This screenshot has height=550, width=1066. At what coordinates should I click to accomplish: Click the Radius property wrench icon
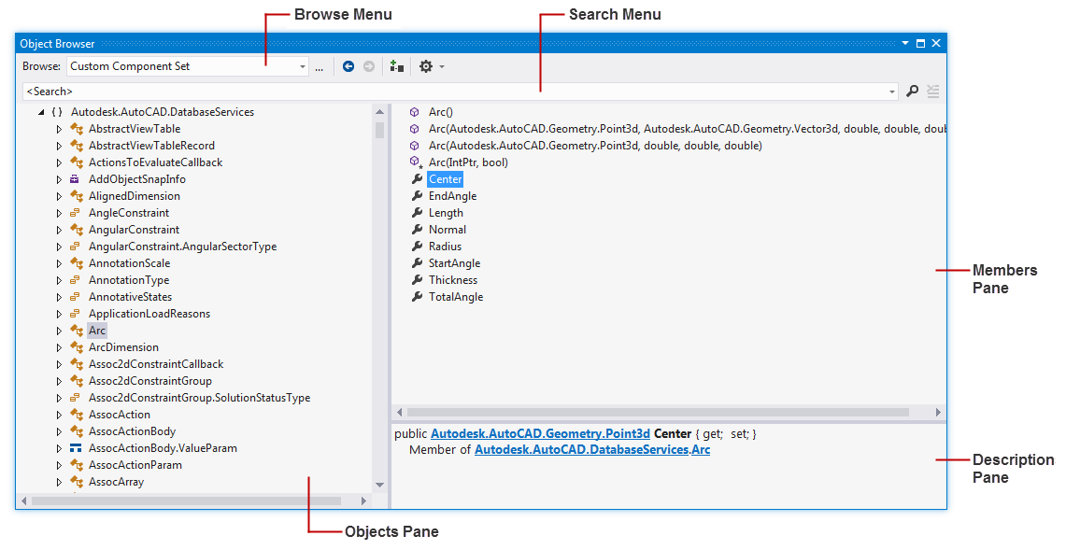pos(417,247)
